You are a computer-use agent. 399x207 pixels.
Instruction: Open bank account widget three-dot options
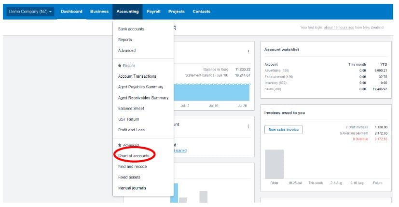coord(248,52)
